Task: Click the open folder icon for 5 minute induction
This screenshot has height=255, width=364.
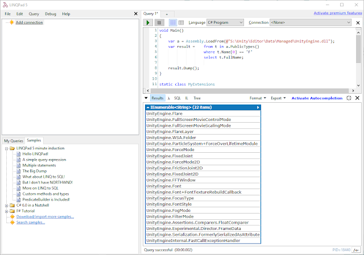Action: (13, 148)
